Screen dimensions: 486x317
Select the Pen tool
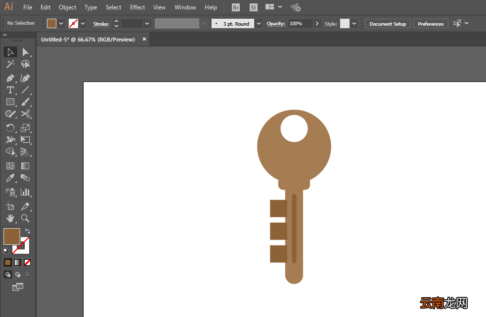10,79
